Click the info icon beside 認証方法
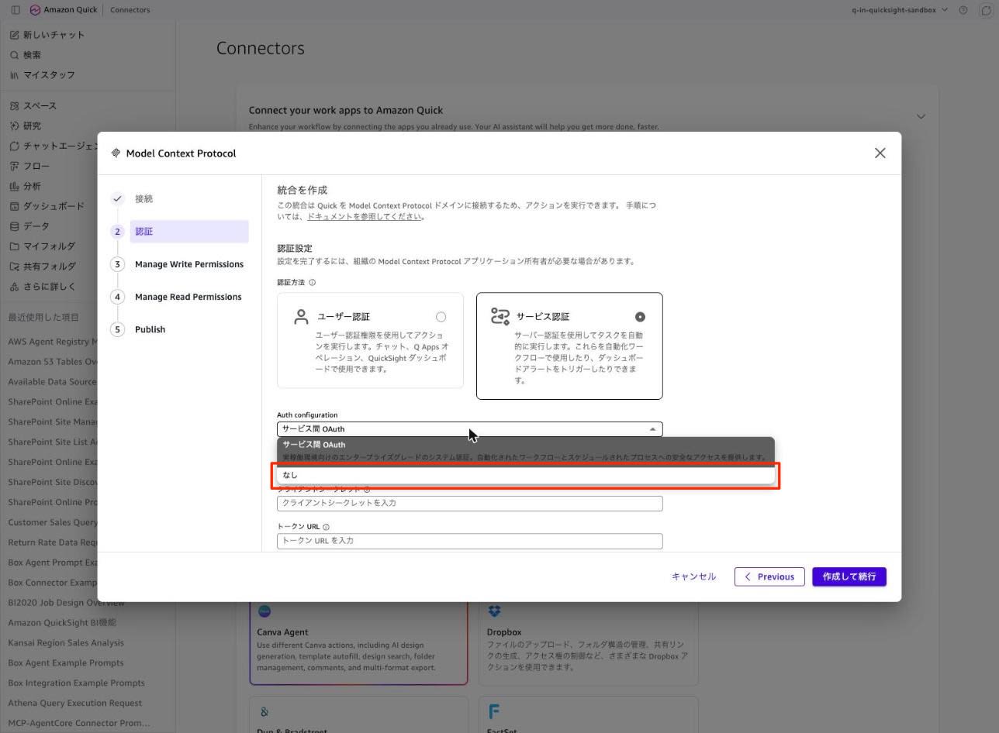999x733 pixels. pos(313,283)
